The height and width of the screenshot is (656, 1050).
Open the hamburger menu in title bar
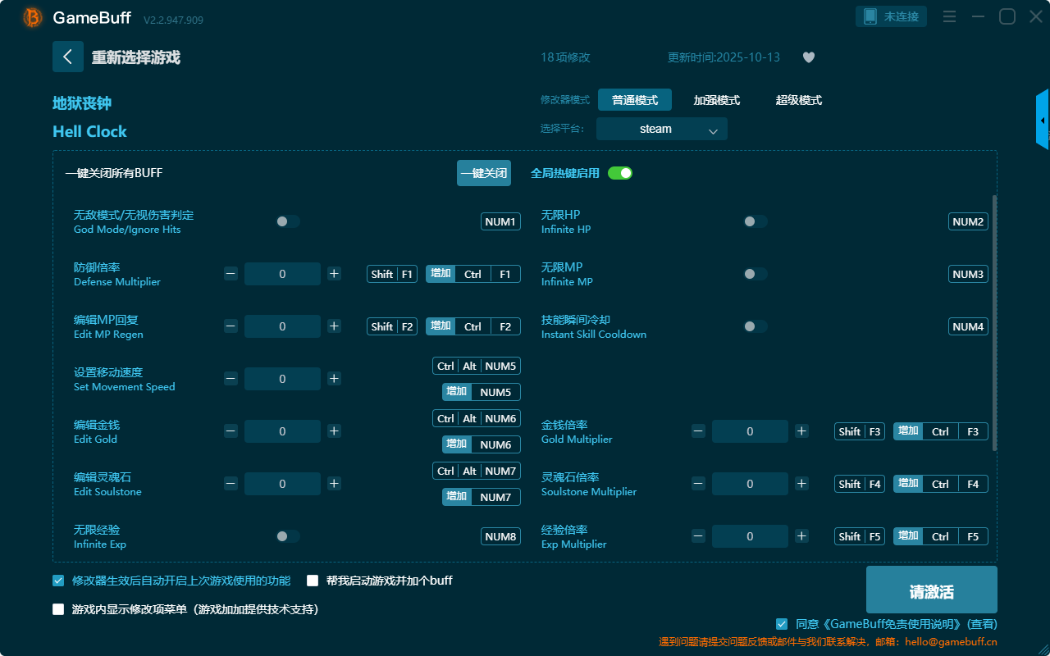pyautogui.click(x=949, y=16)
